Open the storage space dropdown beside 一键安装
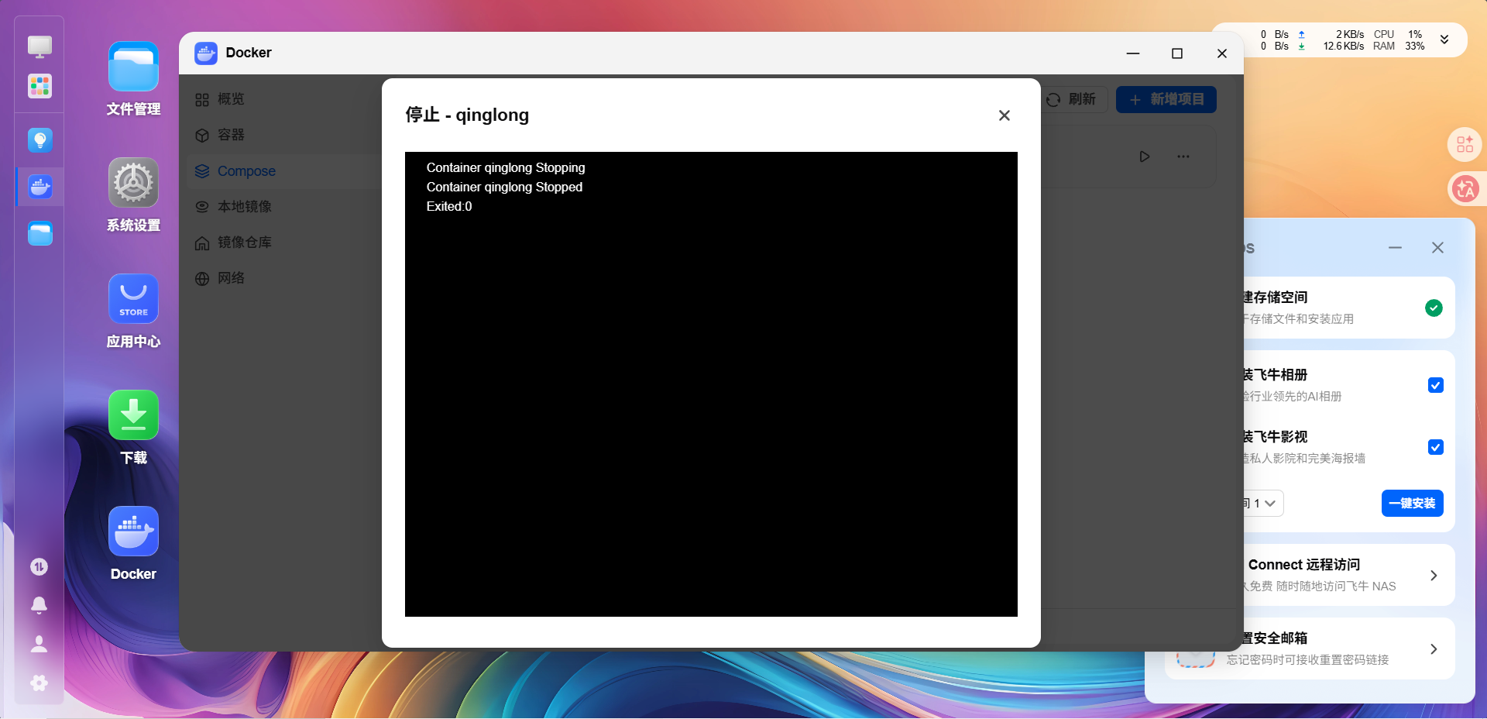The image size is (1487, 719). (x=1262, y=503)
